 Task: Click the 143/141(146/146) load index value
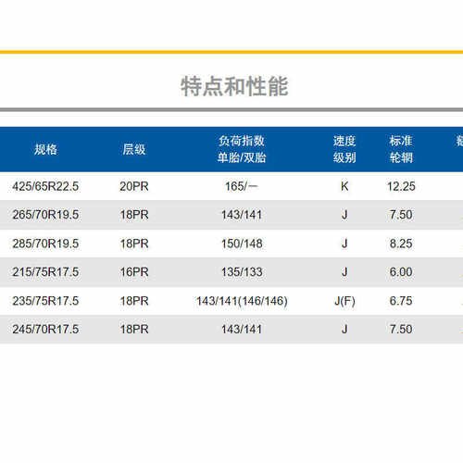coord(242,301)
